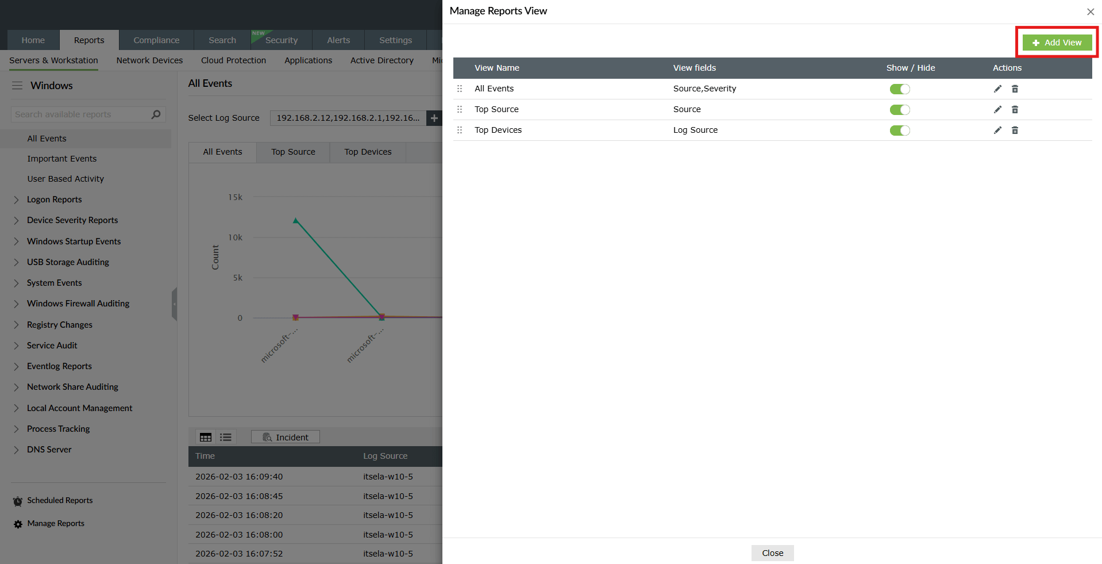Delete the Top Source view

point(1015,109)
